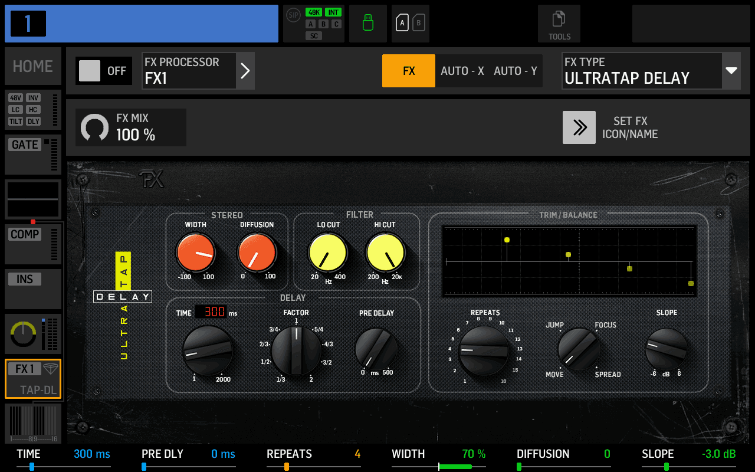The image size is (755, 472).
Task: Click the FACTOR rotary selector
Action: [297, 350]
